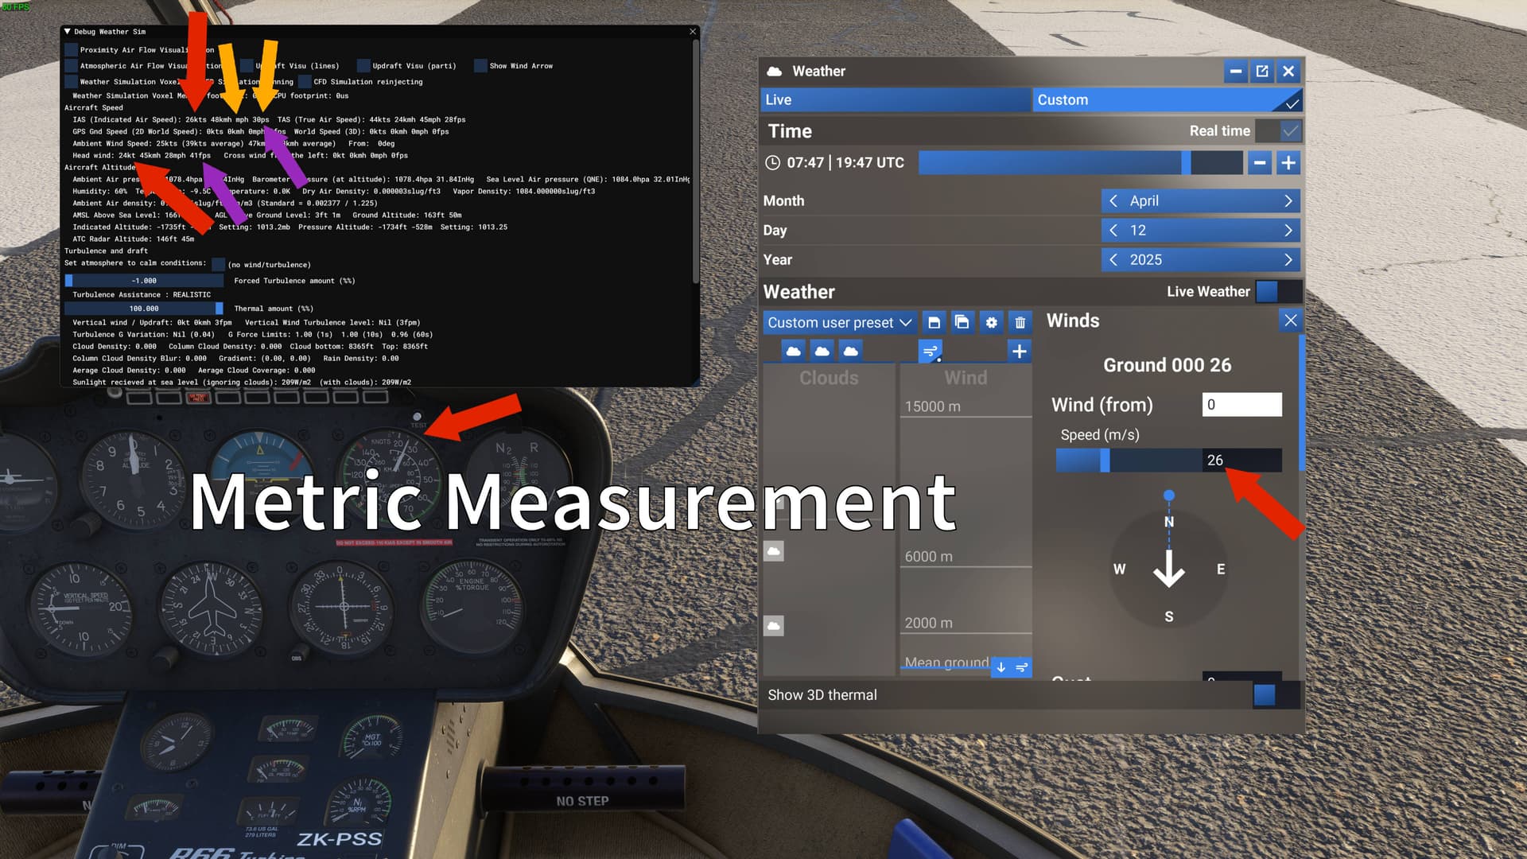Click the April month value

1144,201
